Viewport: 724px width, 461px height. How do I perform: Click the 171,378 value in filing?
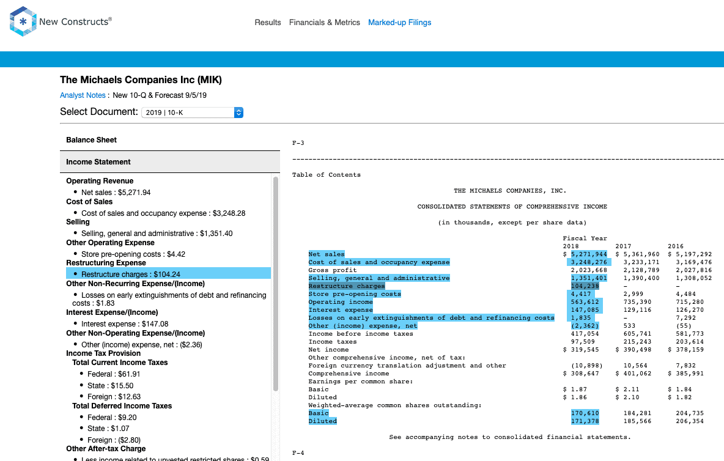coord(585,421)
